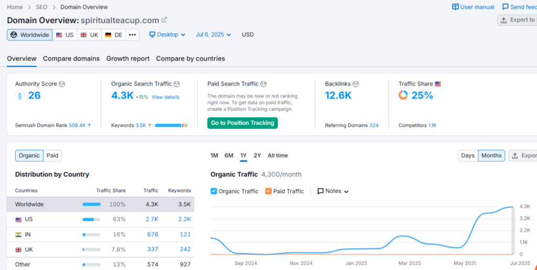537x270 pixels.
Task: Open the Desktop device dropdown
Action: (167, 35)
